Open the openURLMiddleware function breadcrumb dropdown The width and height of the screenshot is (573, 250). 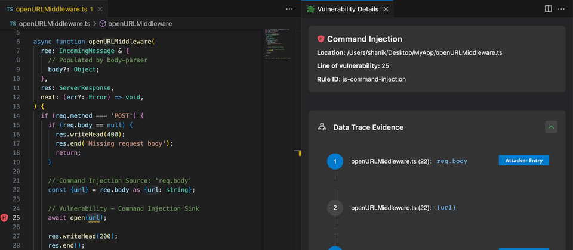140,24
